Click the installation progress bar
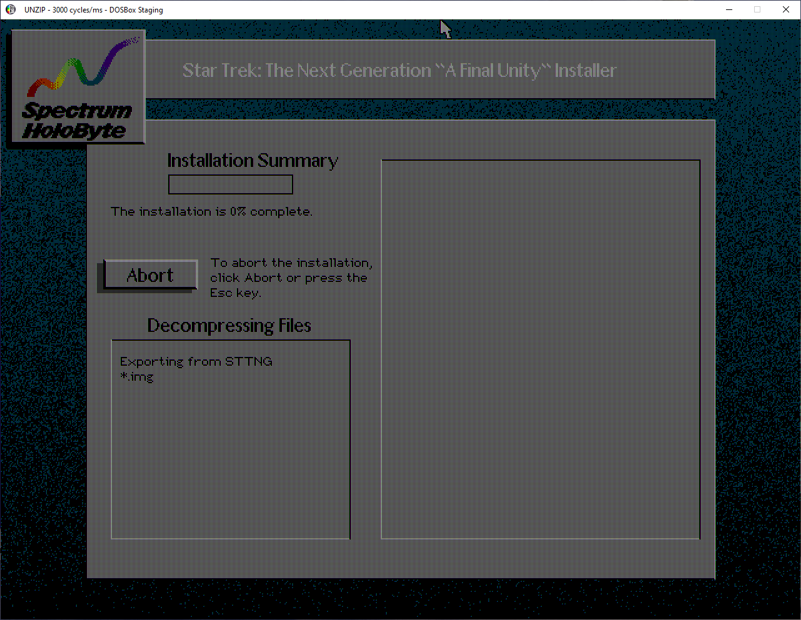 [x=231, y=184]
